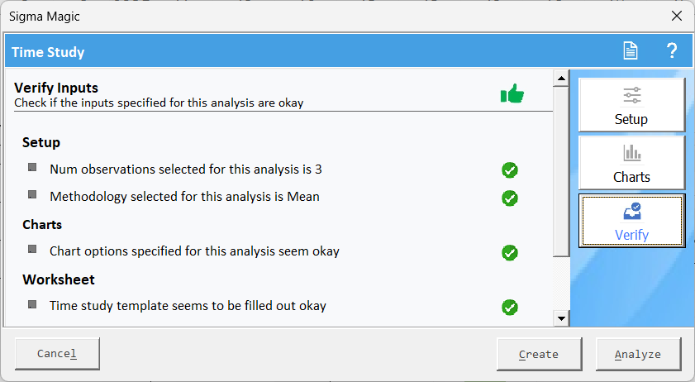Click the scrollbar up arrow

(561, 79)
